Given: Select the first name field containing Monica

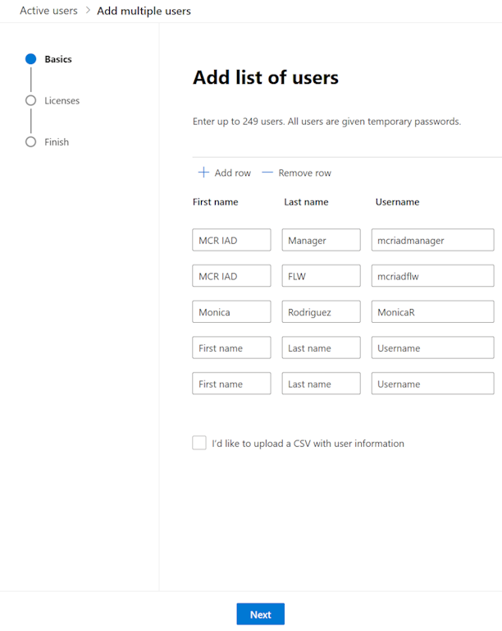Looking at the screenshot, I should [231, 312].
